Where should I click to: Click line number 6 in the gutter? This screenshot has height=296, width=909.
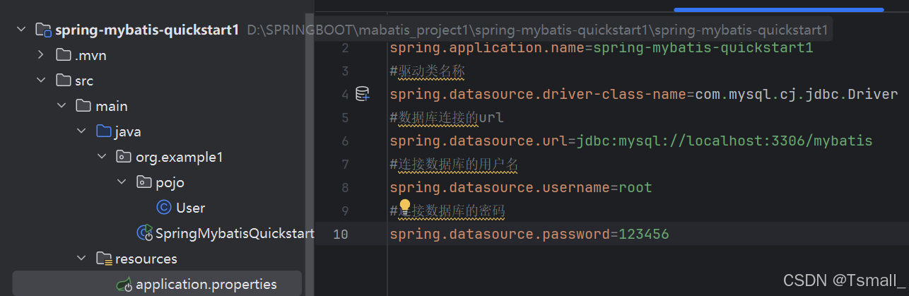pyautogui.click(x=345, y=141)
